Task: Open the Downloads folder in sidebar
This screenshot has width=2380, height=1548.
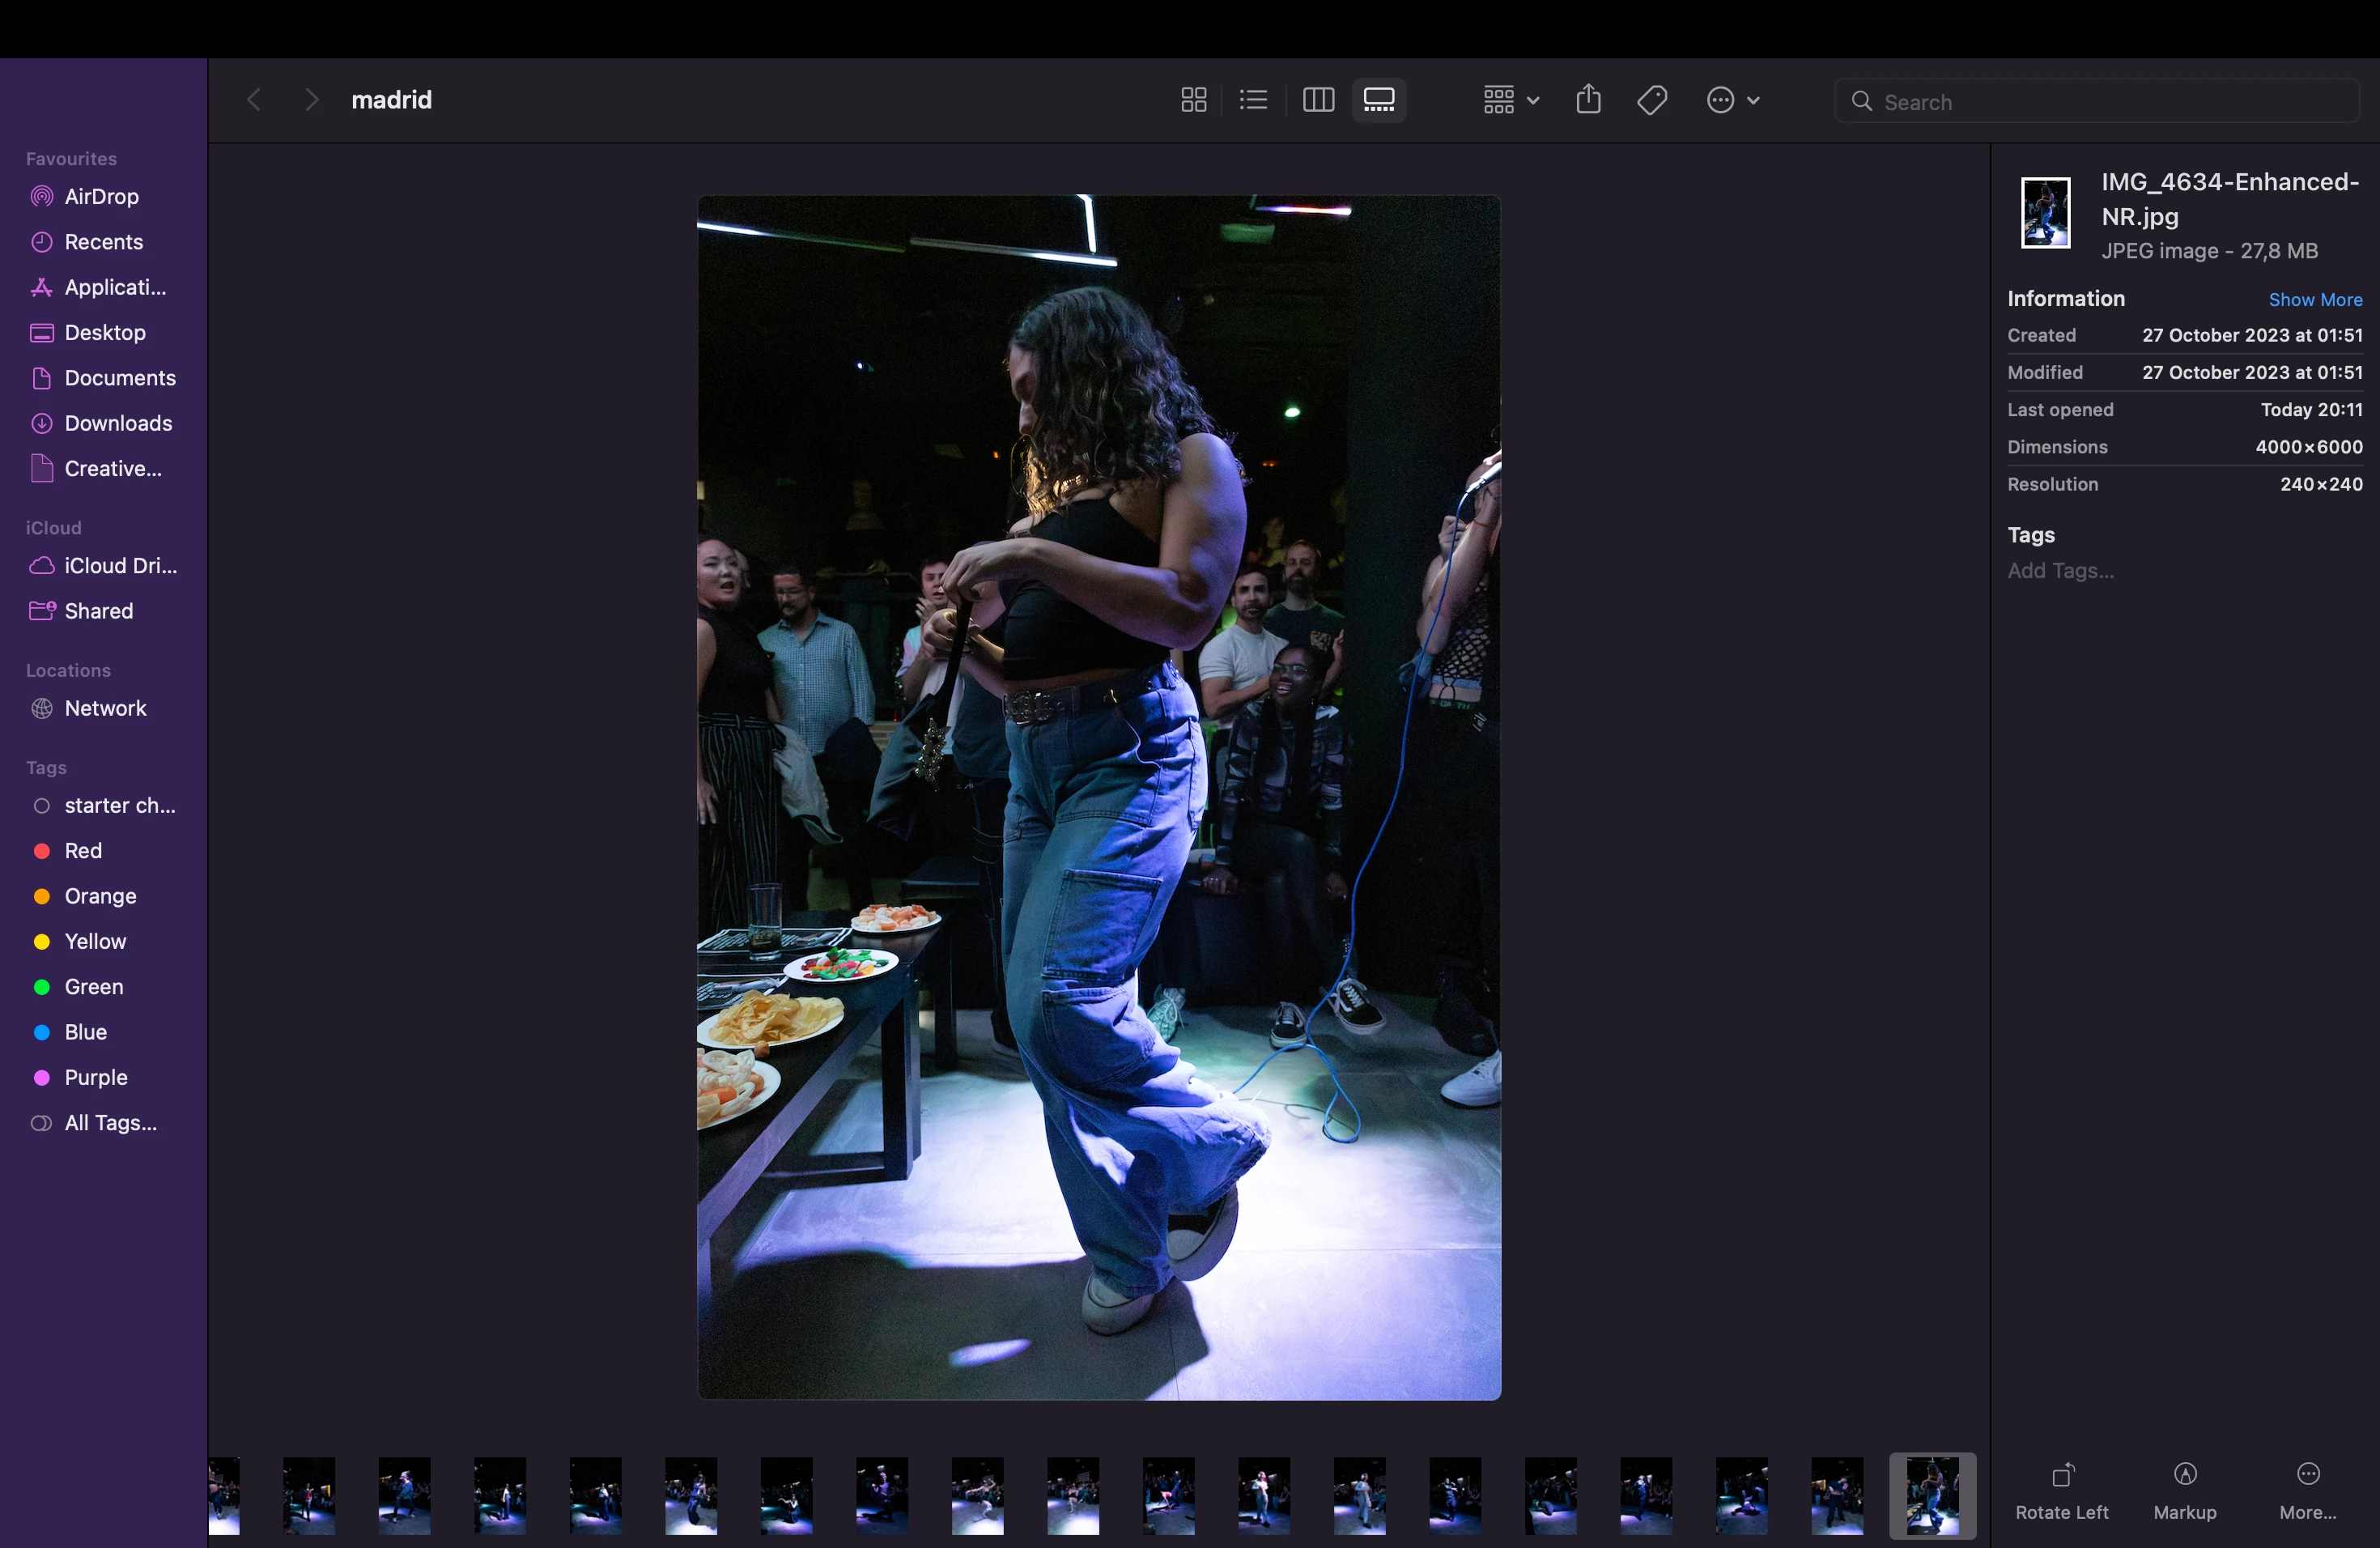Action: pyautogui.click(x=117, y=423)
